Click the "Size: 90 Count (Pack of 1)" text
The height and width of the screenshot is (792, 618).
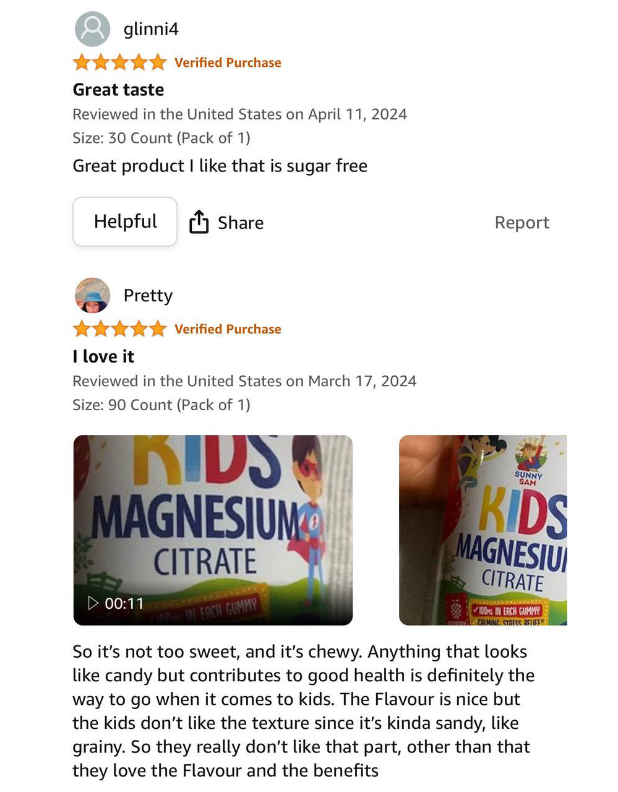click(x=161, y=405)
